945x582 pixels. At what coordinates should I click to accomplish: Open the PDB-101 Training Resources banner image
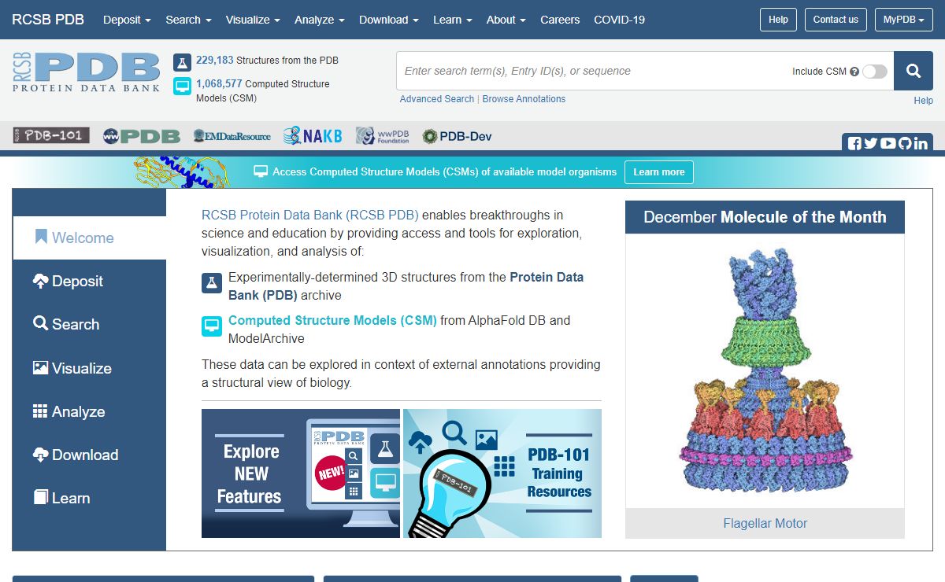(x=502, y=473)
